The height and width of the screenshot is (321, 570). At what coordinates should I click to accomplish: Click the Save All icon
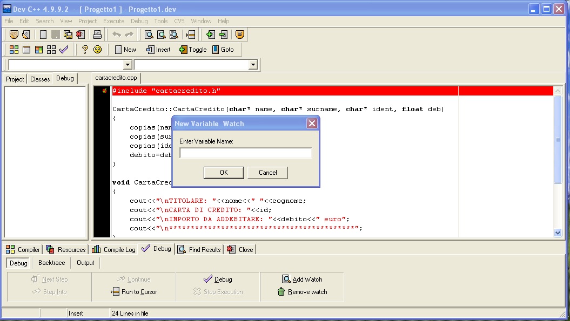[68, 35]
